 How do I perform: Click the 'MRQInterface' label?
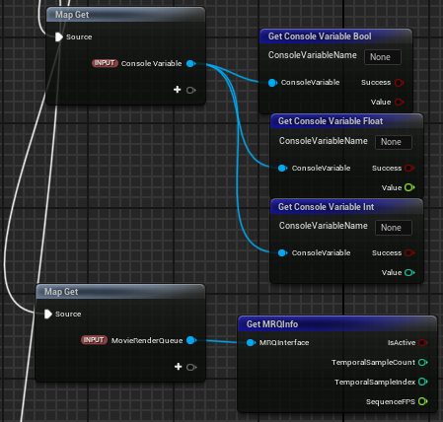point(284,343)
